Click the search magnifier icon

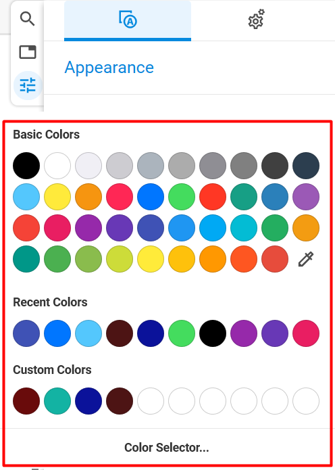(27, 19)
